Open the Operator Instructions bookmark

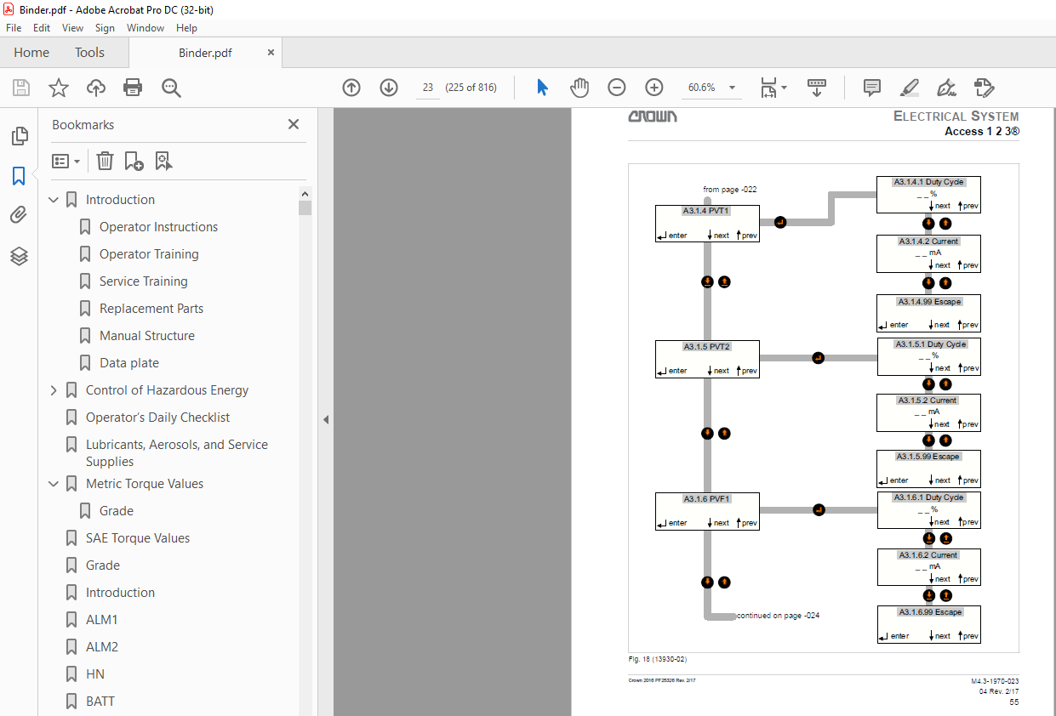158,227
